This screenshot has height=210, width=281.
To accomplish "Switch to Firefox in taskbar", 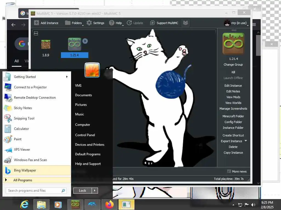I will [x=109, y=205].
